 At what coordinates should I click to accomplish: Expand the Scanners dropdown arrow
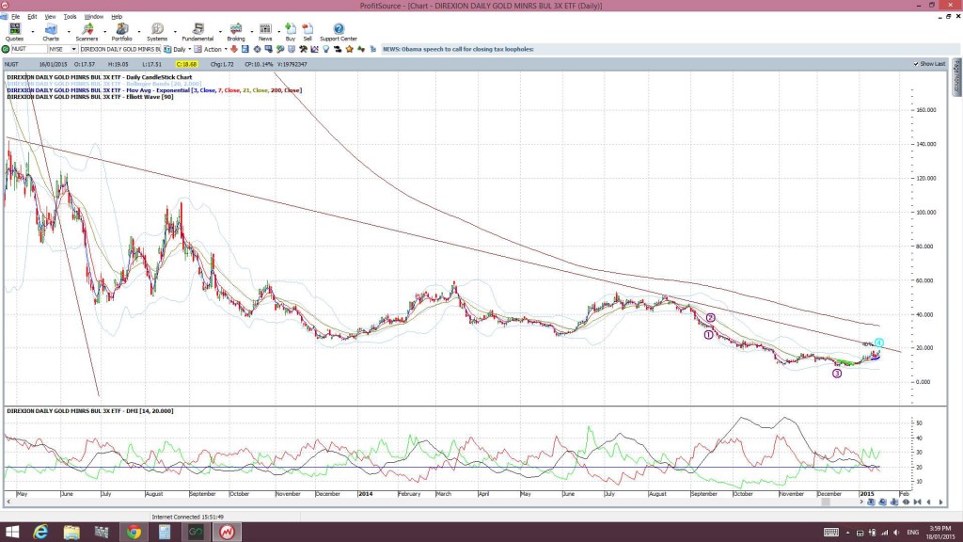pos(104,32)
